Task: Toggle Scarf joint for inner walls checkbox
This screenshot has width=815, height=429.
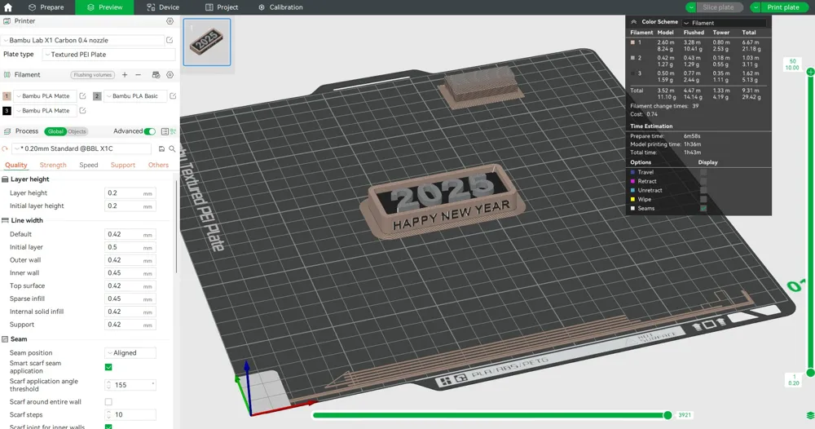Action: [x=108, y=427]
